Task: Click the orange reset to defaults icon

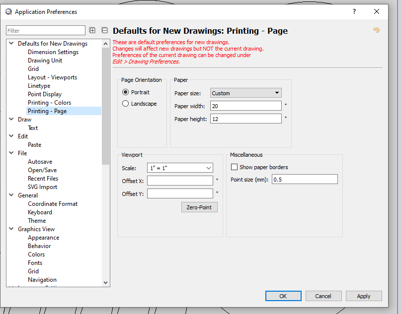Action: 376,30
